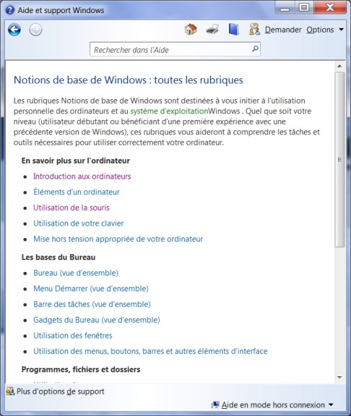Print this topic using printer icon

click(213, 29)
